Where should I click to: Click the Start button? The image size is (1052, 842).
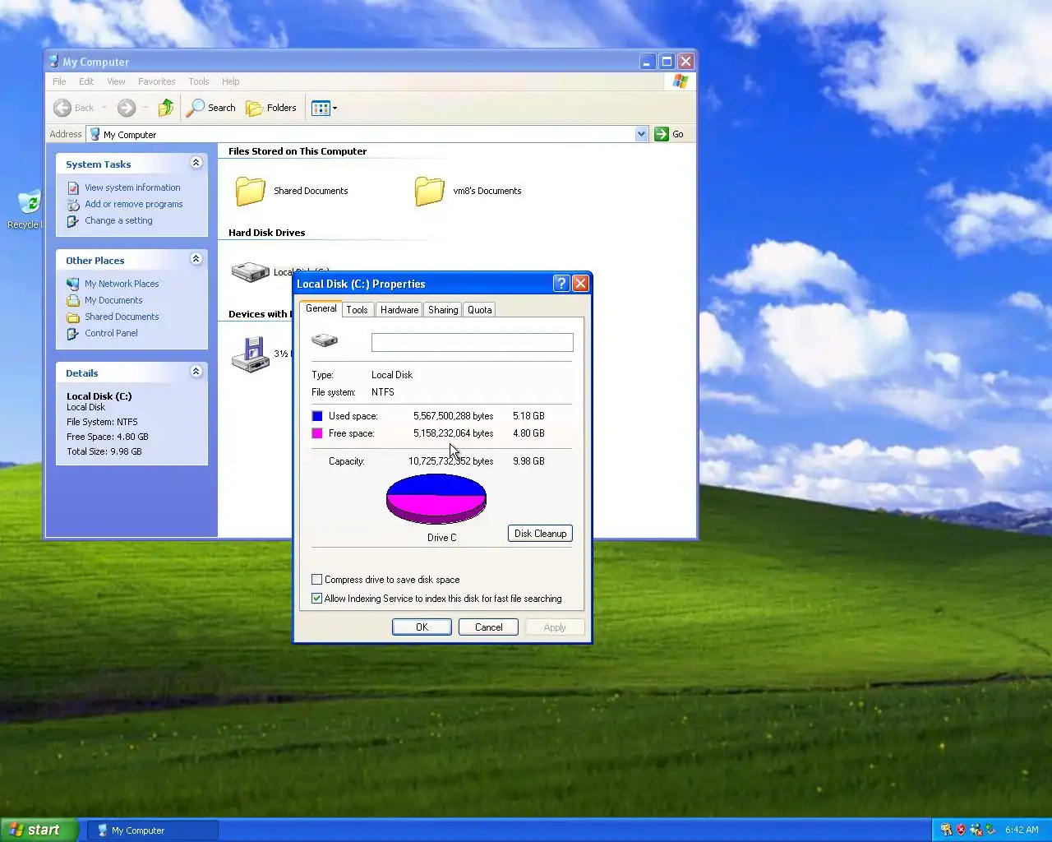click(39, 830)
